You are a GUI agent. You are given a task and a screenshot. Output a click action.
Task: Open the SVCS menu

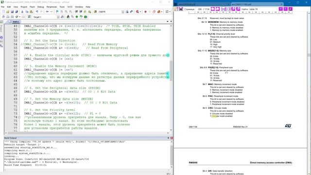tap(70, 7)
